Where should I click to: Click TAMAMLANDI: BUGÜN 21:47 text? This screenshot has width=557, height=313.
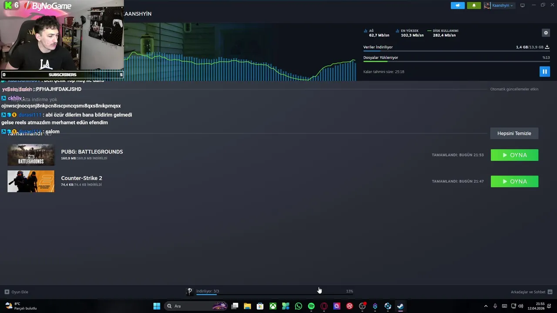pos(458,181)
